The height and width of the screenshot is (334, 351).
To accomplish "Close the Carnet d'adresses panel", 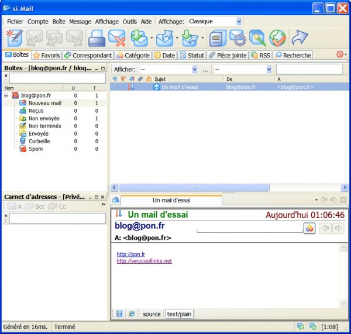I will pyautogui.click(x=102, y=197).
